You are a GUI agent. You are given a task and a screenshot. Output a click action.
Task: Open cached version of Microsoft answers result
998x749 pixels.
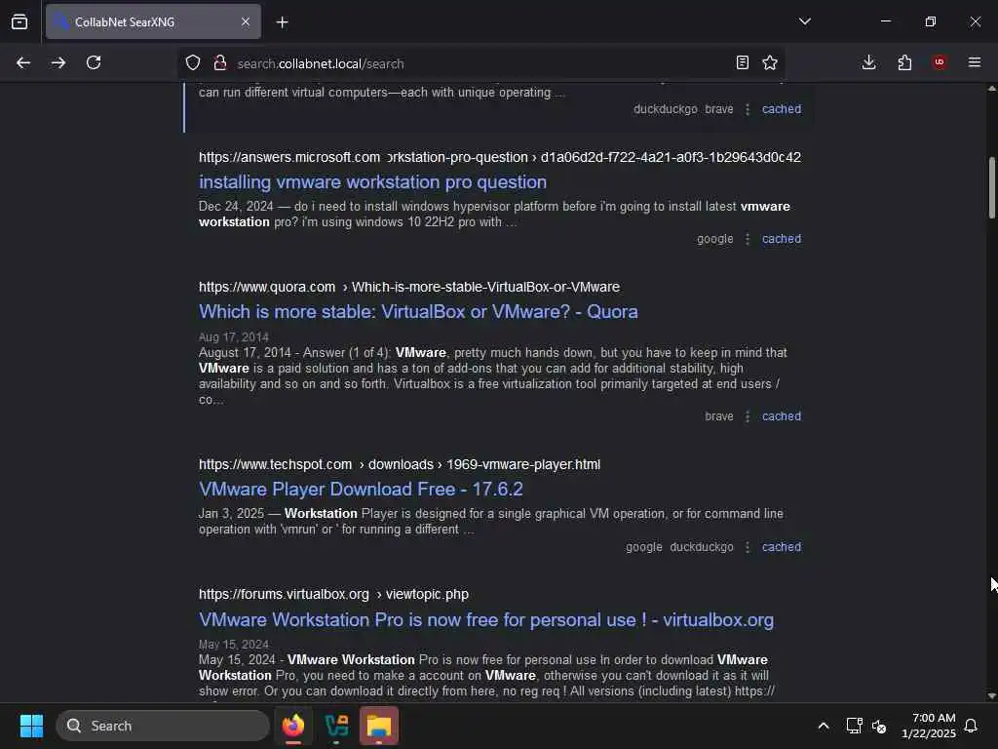(782, 239)
